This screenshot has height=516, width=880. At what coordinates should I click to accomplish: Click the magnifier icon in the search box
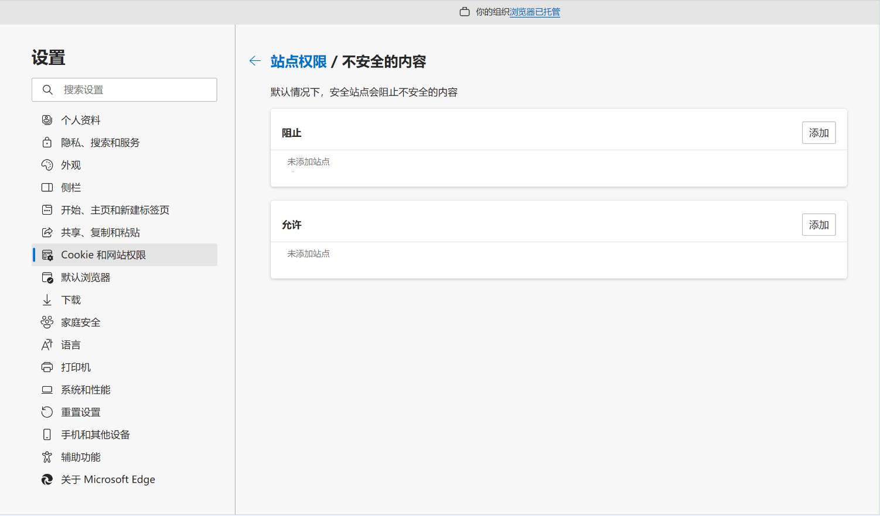click(x=47, y=90)
